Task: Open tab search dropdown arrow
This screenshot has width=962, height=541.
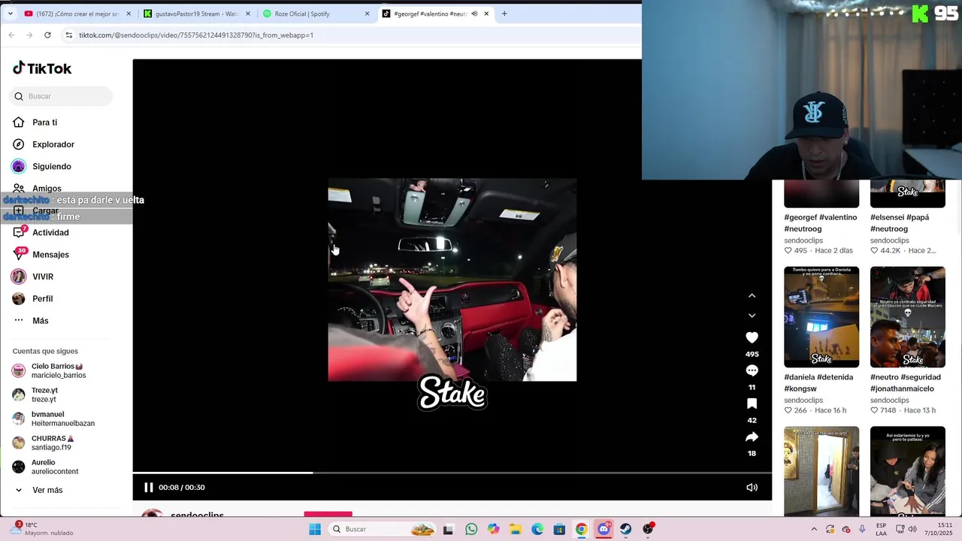Action: 10,14
